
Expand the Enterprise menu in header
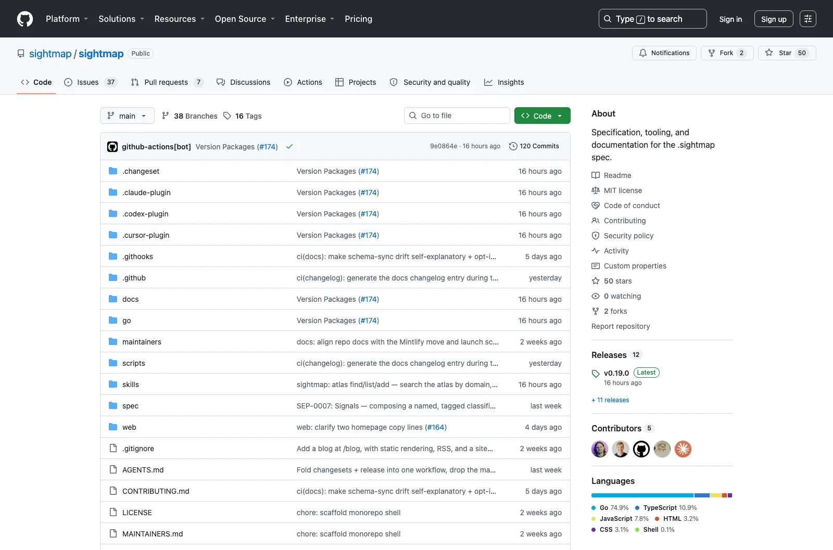(310, 19)
